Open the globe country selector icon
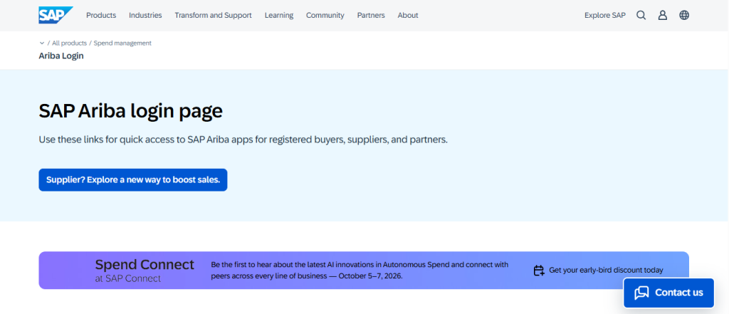The height and width of the screenshot is (314, 729). pyautogui.click(x=684, y=16)
